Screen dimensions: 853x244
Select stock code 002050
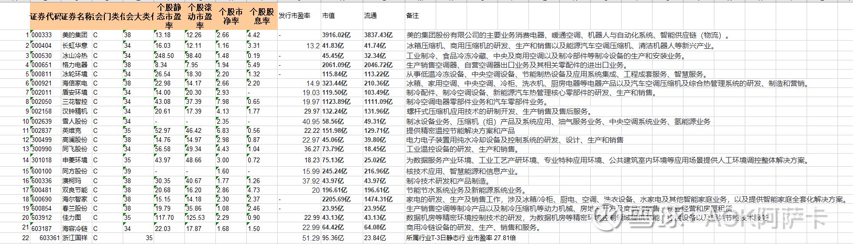pos(42,101)
